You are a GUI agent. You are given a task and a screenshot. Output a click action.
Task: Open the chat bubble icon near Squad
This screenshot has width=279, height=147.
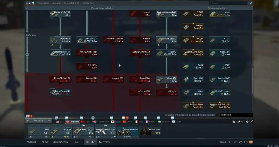click(246, 142)
